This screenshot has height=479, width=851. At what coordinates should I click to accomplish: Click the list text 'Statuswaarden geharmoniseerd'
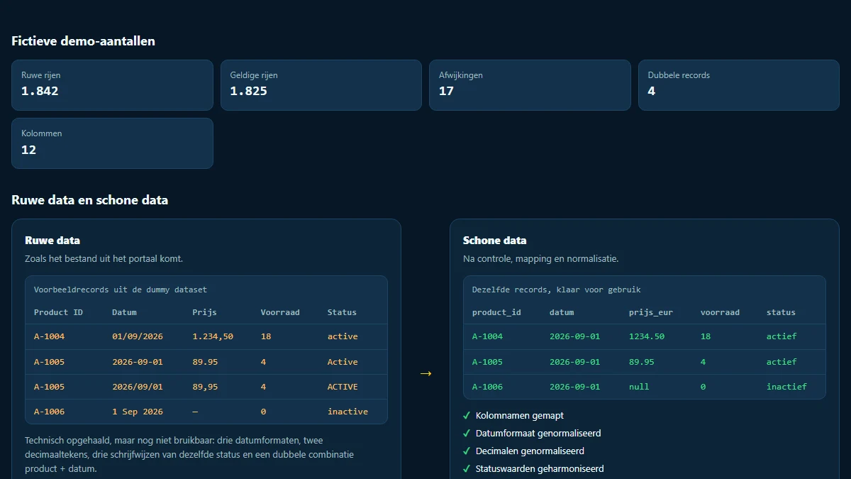pos(540,469)
